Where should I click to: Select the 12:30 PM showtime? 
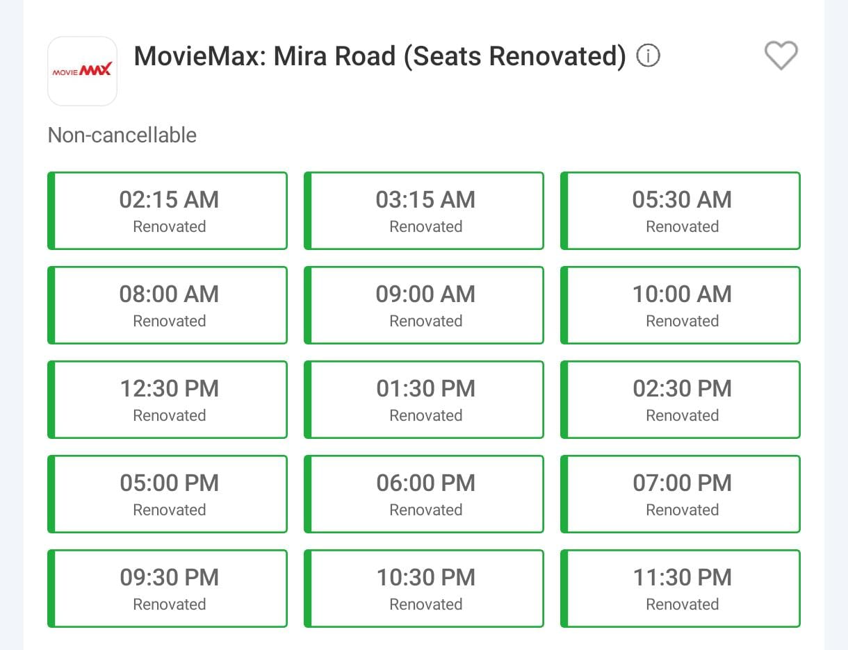168,399
